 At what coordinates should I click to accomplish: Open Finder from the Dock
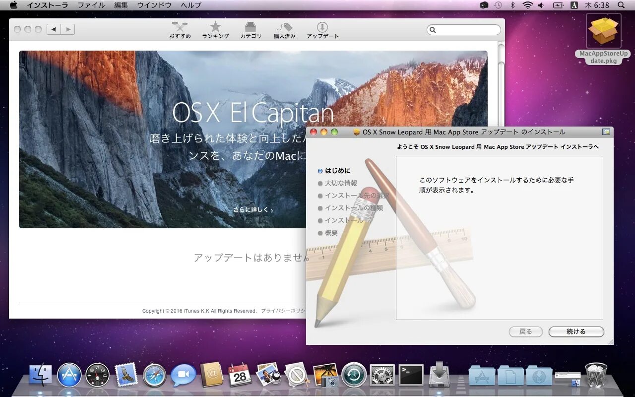tap(40, 375)
